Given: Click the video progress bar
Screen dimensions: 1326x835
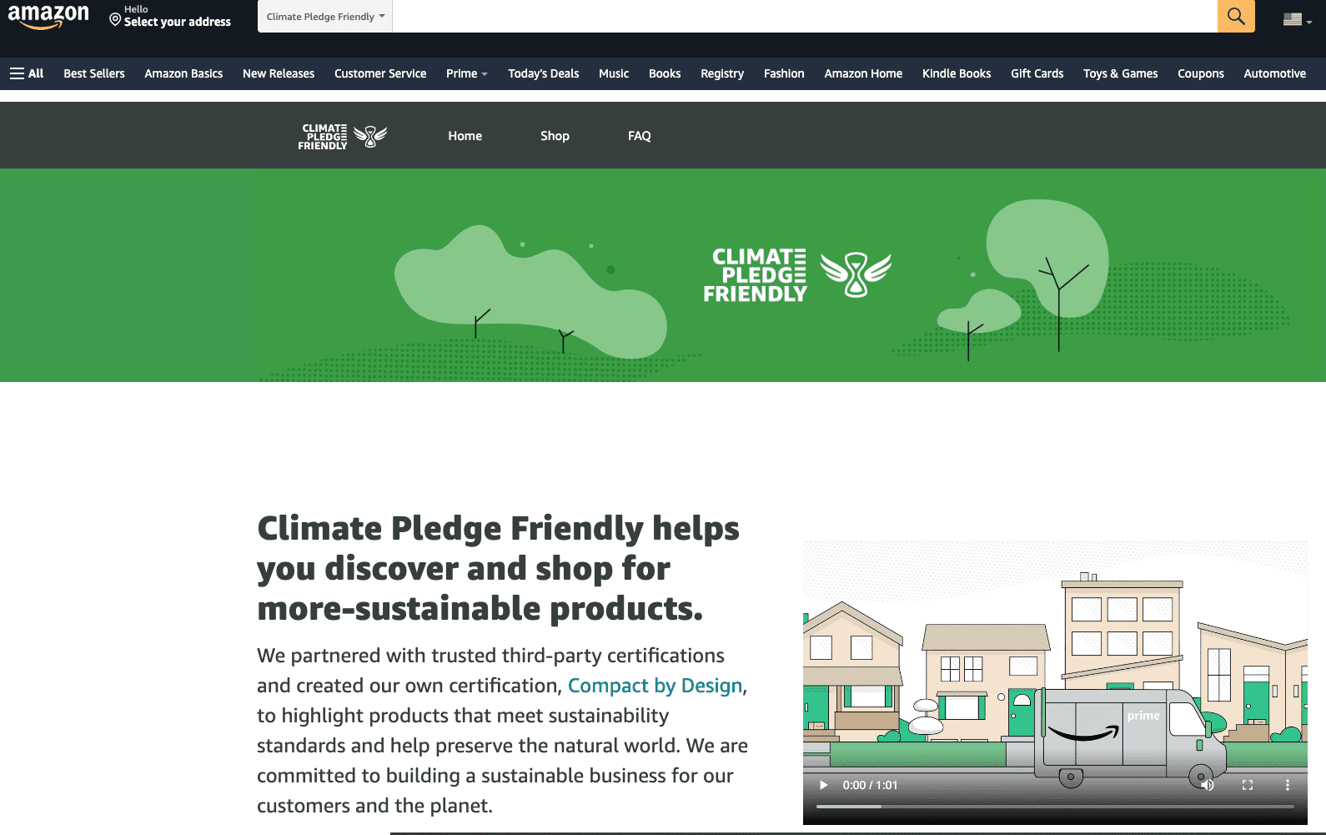Looking at the screenshot, I should point(1055,807).
